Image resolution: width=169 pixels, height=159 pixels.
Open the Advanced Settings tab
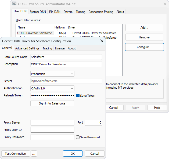click(27, 48)
